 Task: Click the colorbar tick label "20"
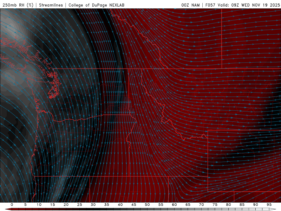coord(66,205)
